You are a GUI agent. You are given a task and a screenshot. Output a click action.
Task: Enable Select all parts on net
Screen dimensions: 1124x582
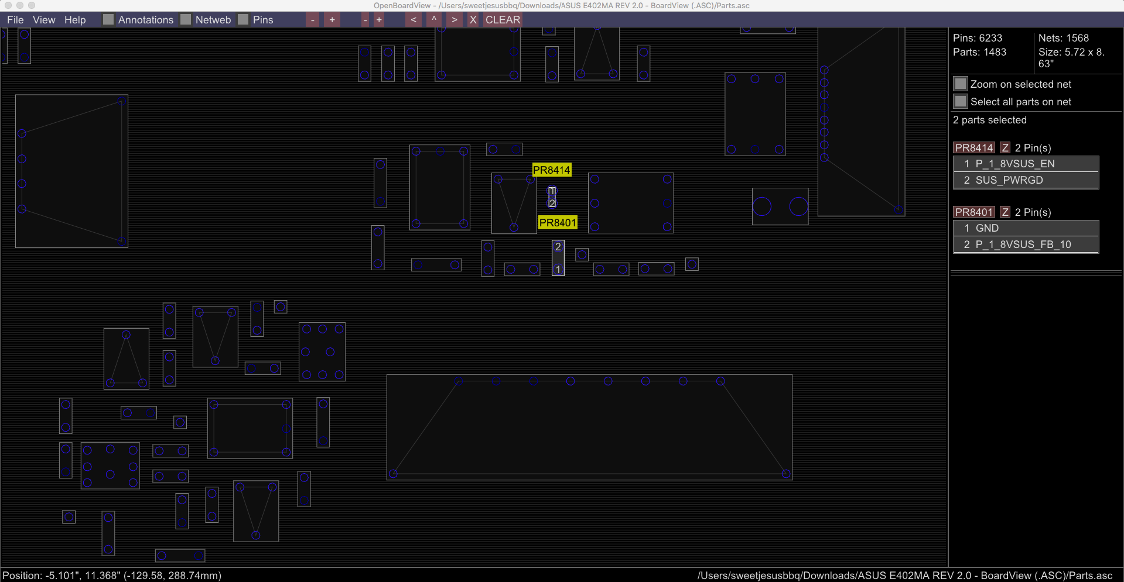961,102
